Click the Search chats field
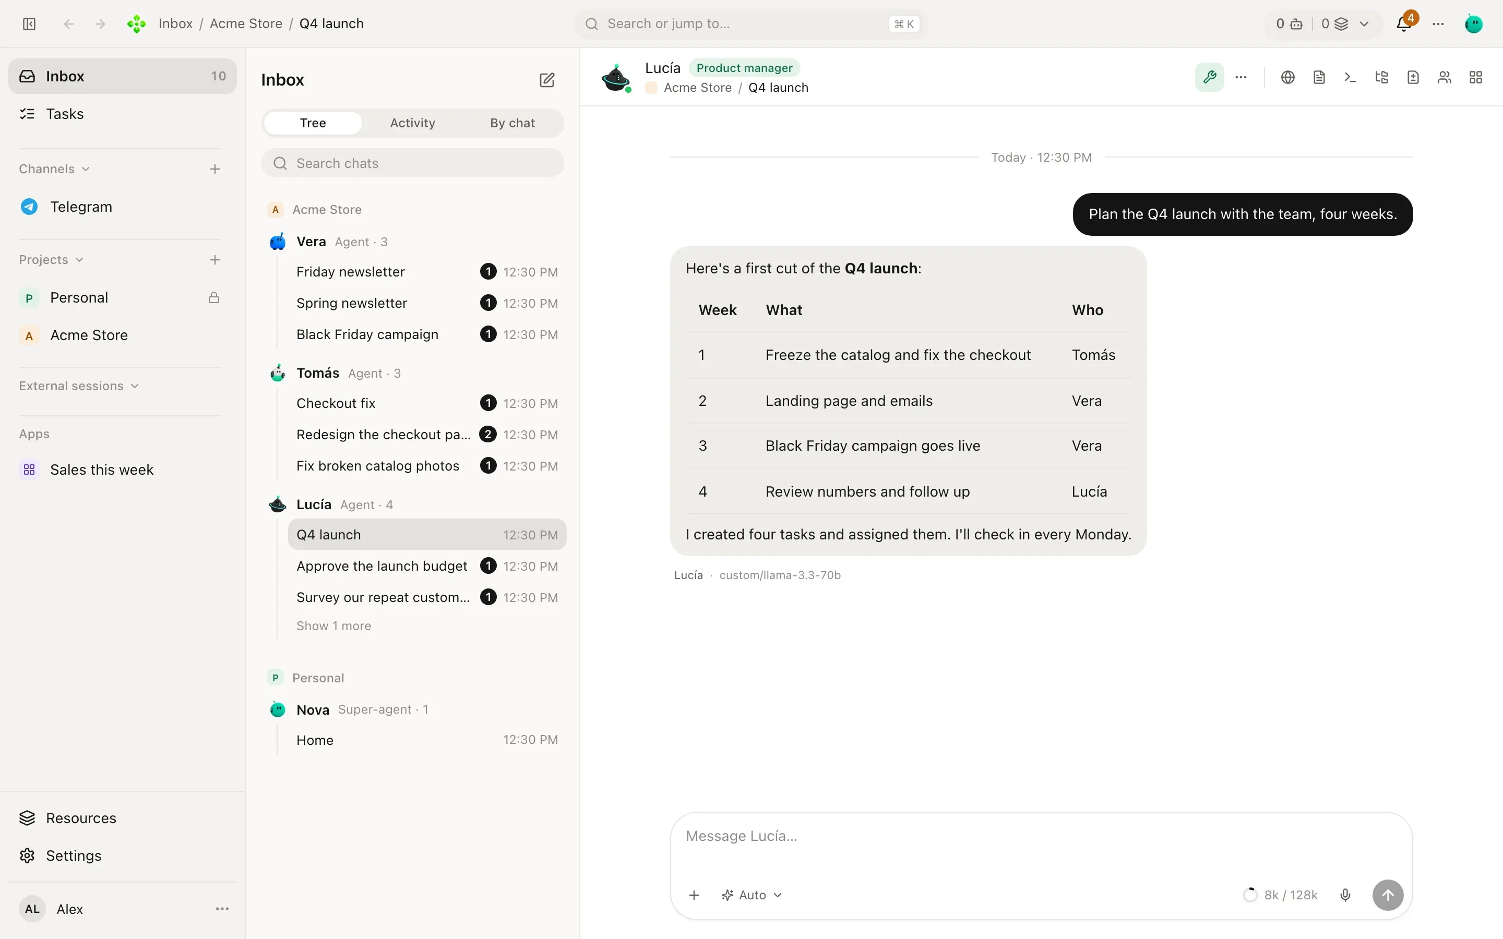 tap(412, 163)
